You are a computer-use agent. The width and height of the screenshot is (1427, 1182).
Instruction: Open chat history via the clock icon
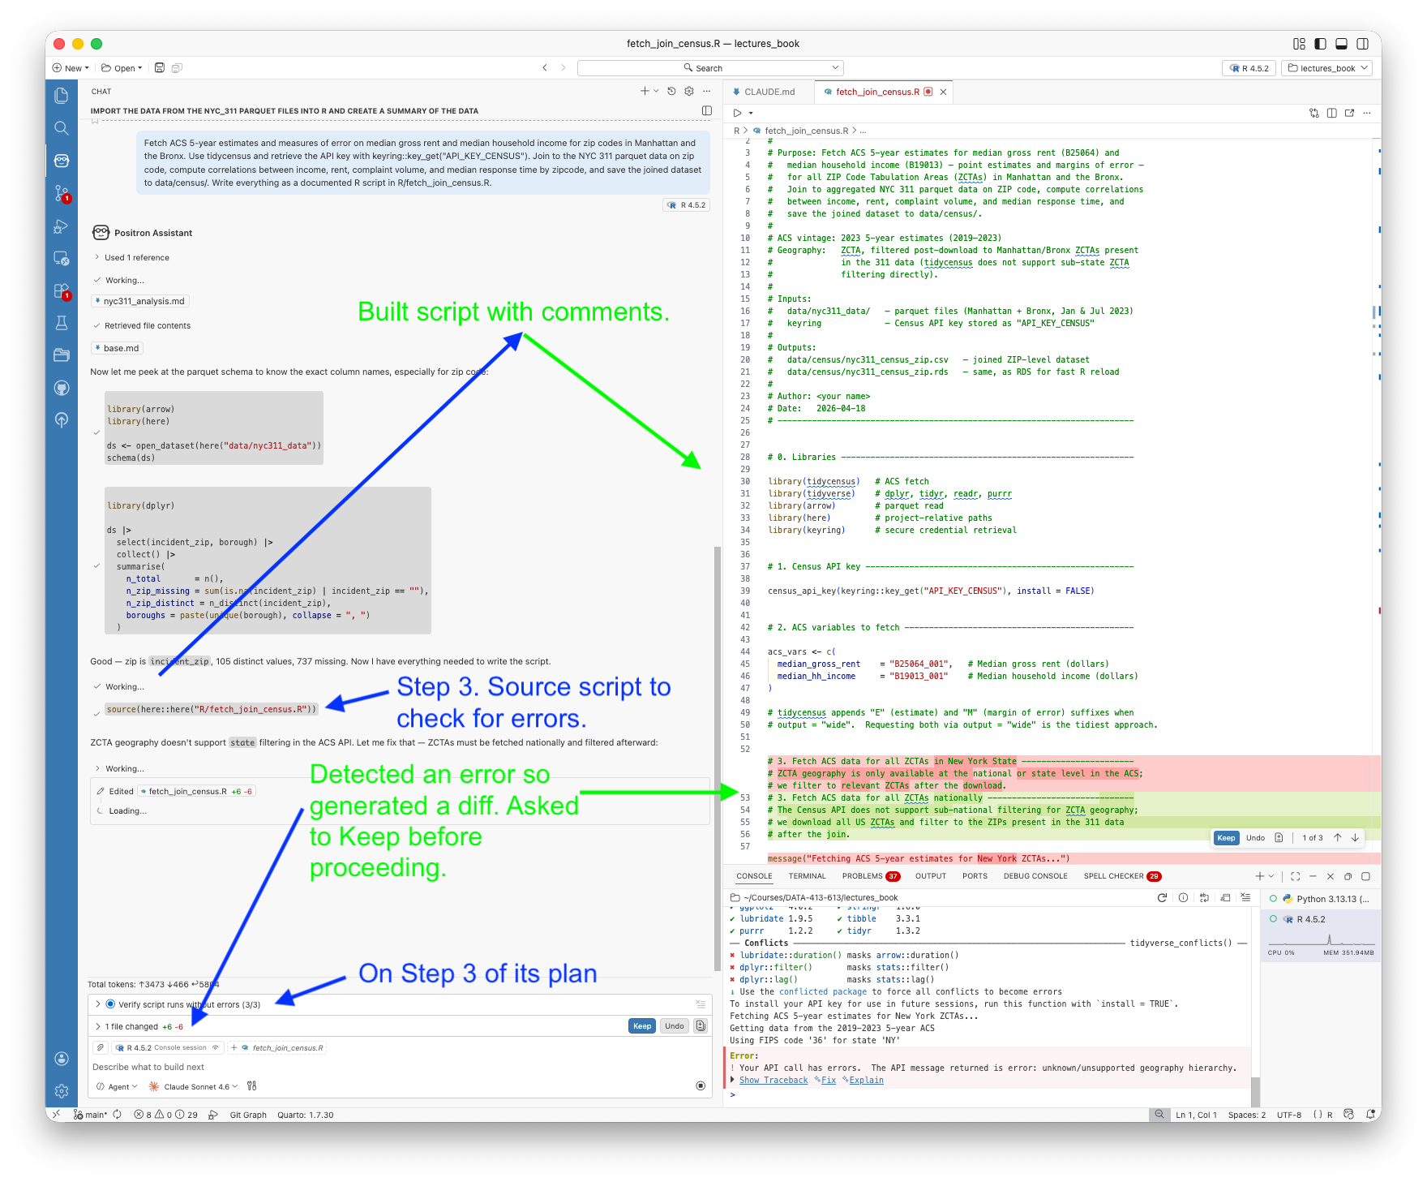coord(671,91)
